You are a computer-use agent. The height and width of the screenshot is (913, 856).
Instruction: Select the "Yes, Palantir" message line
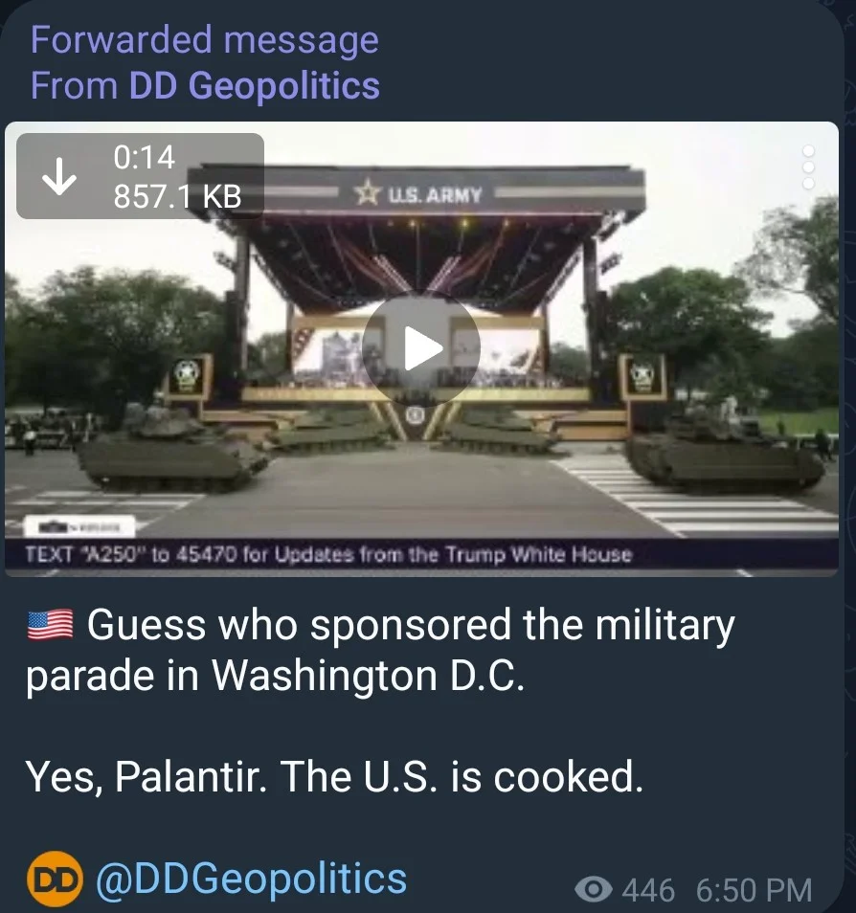(x=334, y=776)
